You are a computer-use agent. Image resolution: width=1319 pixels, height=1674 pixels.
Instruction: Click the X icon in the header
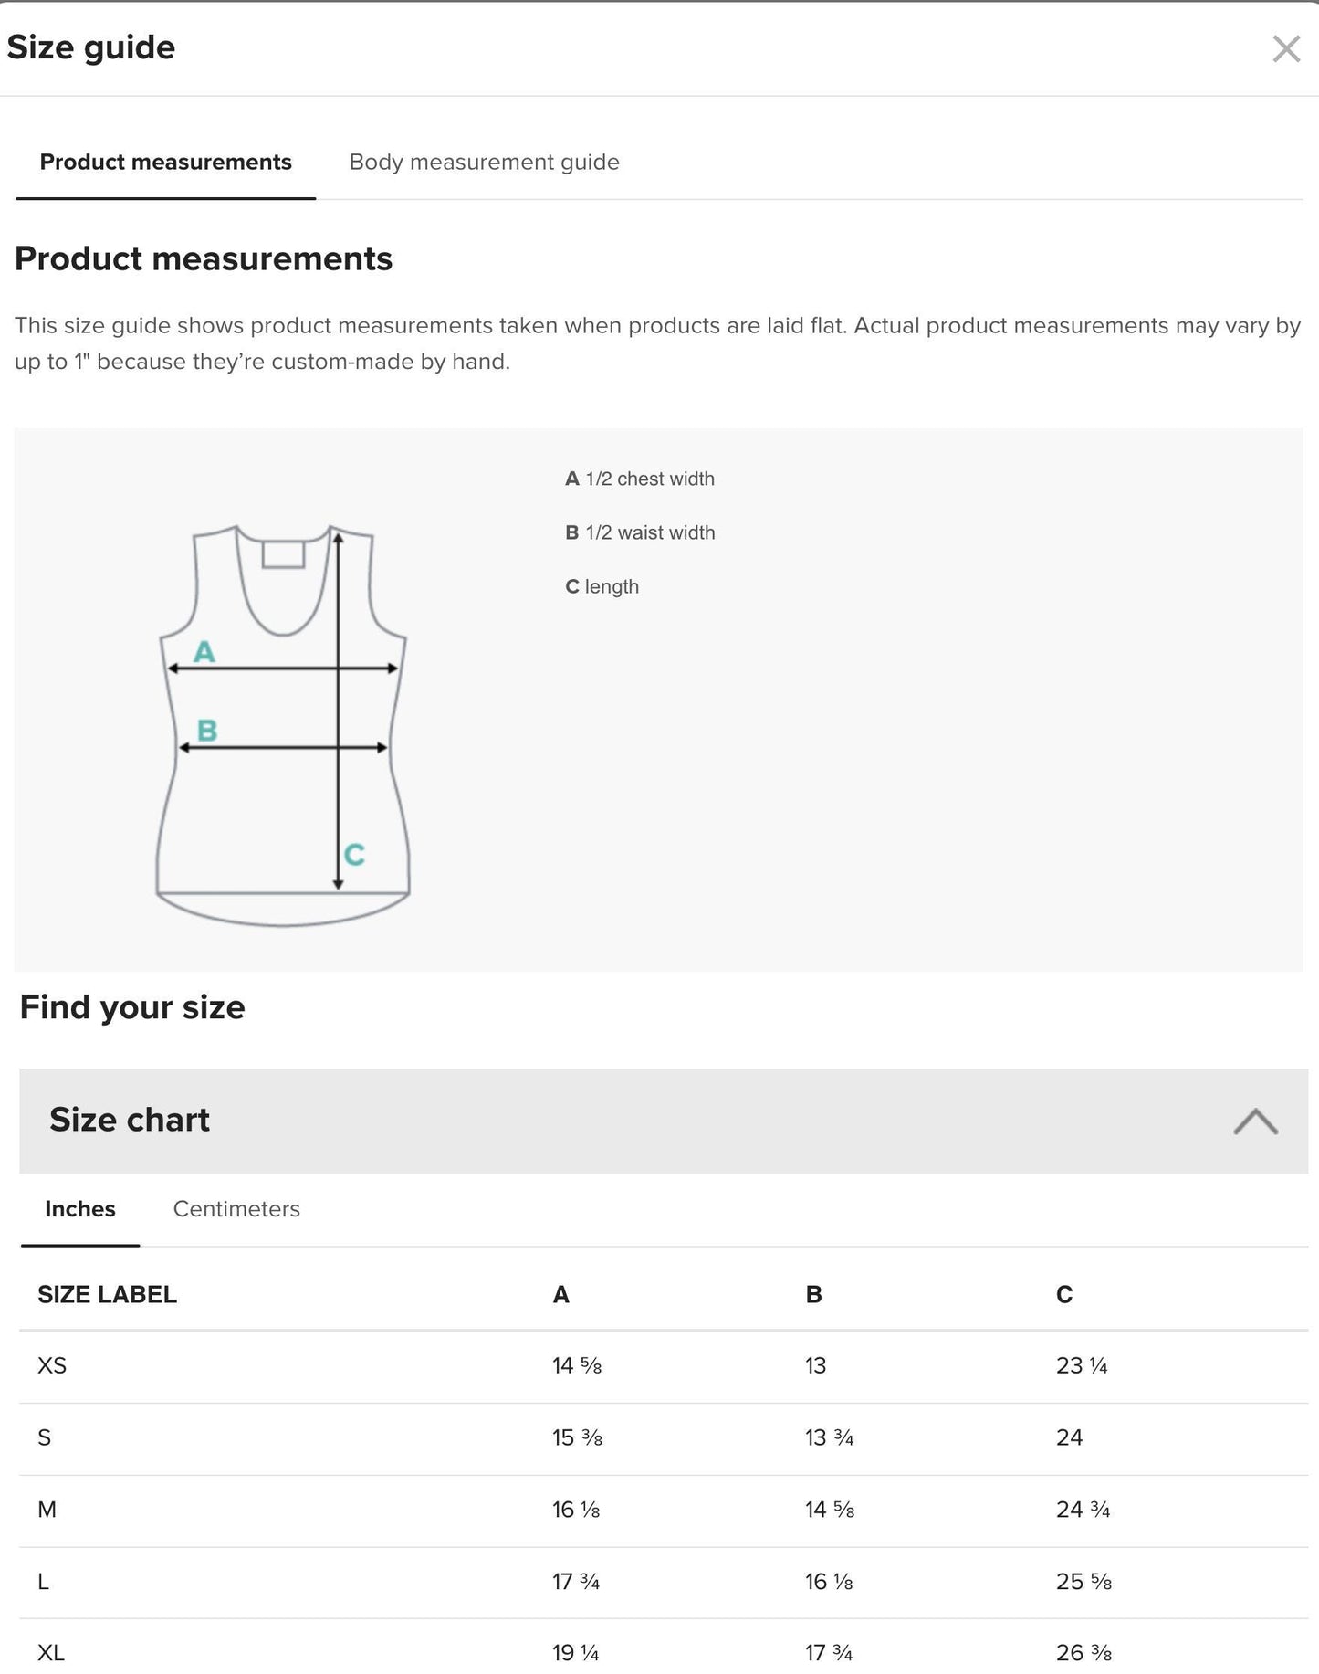click(x=1287, y=49)
